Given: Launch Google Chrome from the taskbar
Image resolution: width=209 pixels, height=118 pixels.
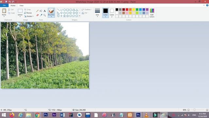Looking at the screenshot, I should [37, 115].
